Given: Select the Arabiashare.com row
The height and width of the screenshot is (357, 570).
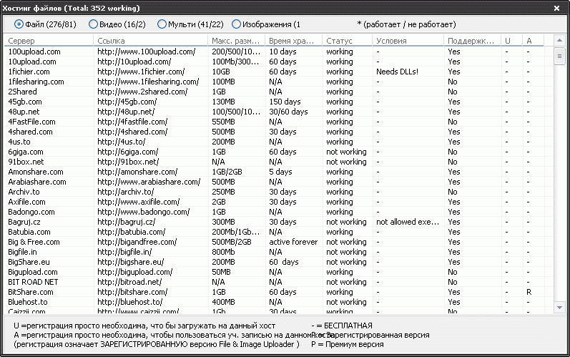Looking at the screenshot, I should [x=275, y=182].
